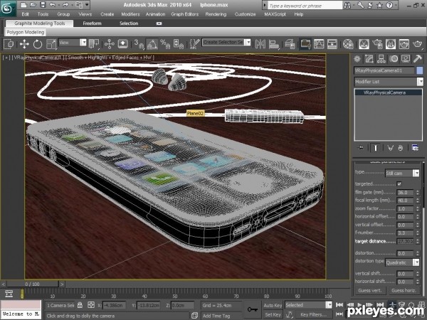
Task: Select VRayPhysicalCamera in modifier stack
Action: coord(389,92)
